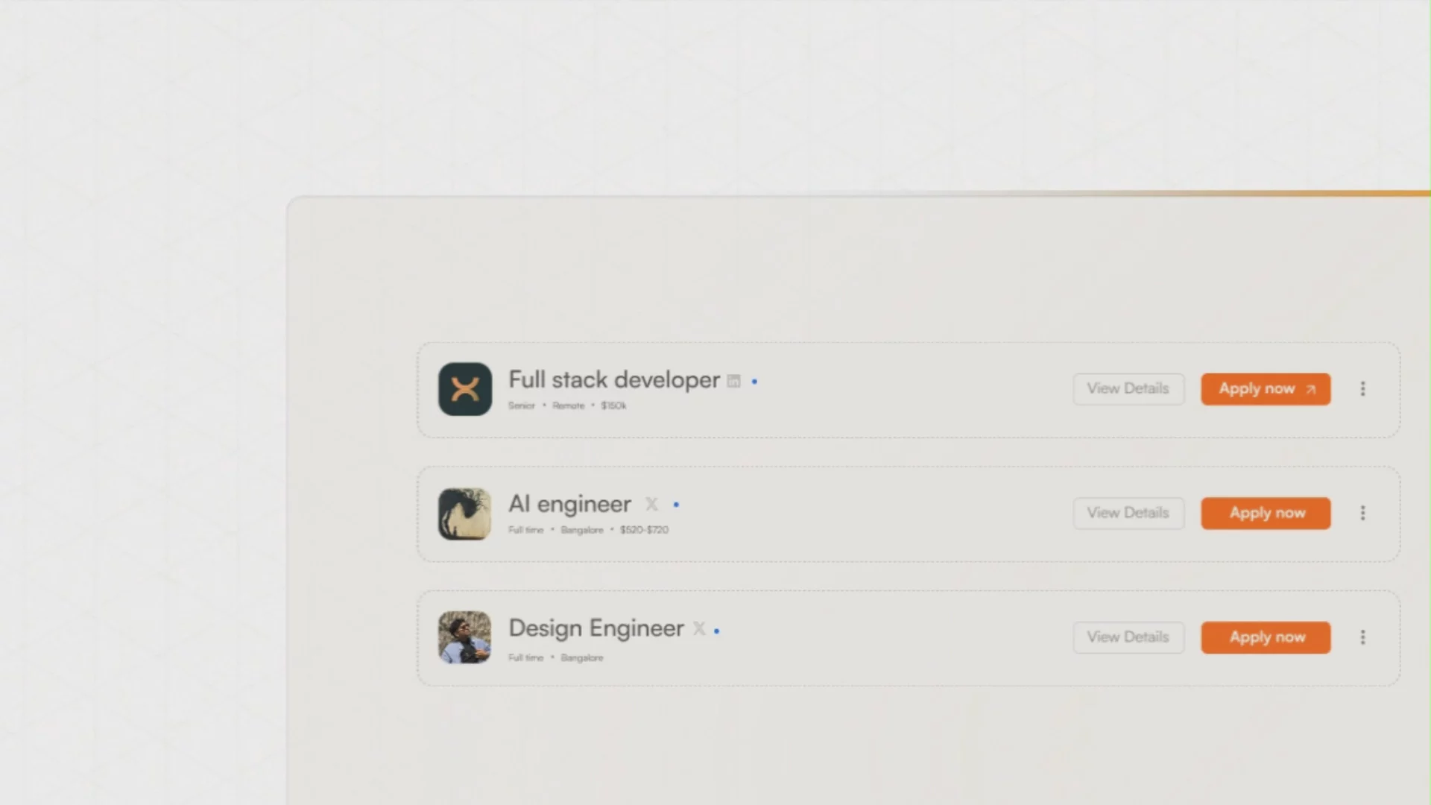Click the Remote label under Full stack developer
Viewport: 1431px width, 805px height.
tap(569, 405)
